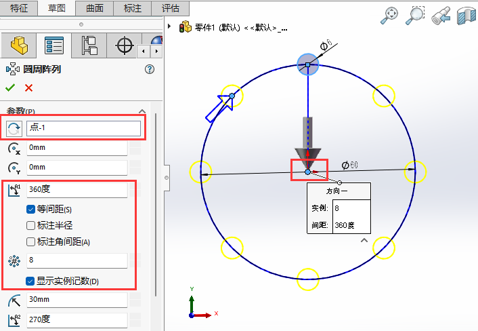Switch to the 草图 tab
Image resolution: width=478 pixels, height=331 pixels.
click(56, 8)
